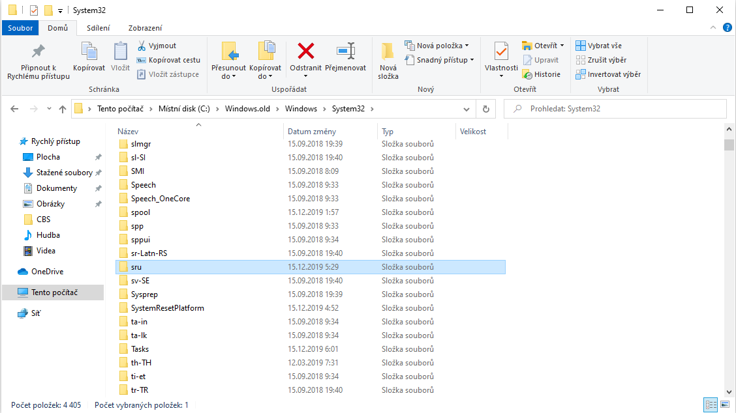Select all with Vybrat vše
736x413 pixels.
598,46
